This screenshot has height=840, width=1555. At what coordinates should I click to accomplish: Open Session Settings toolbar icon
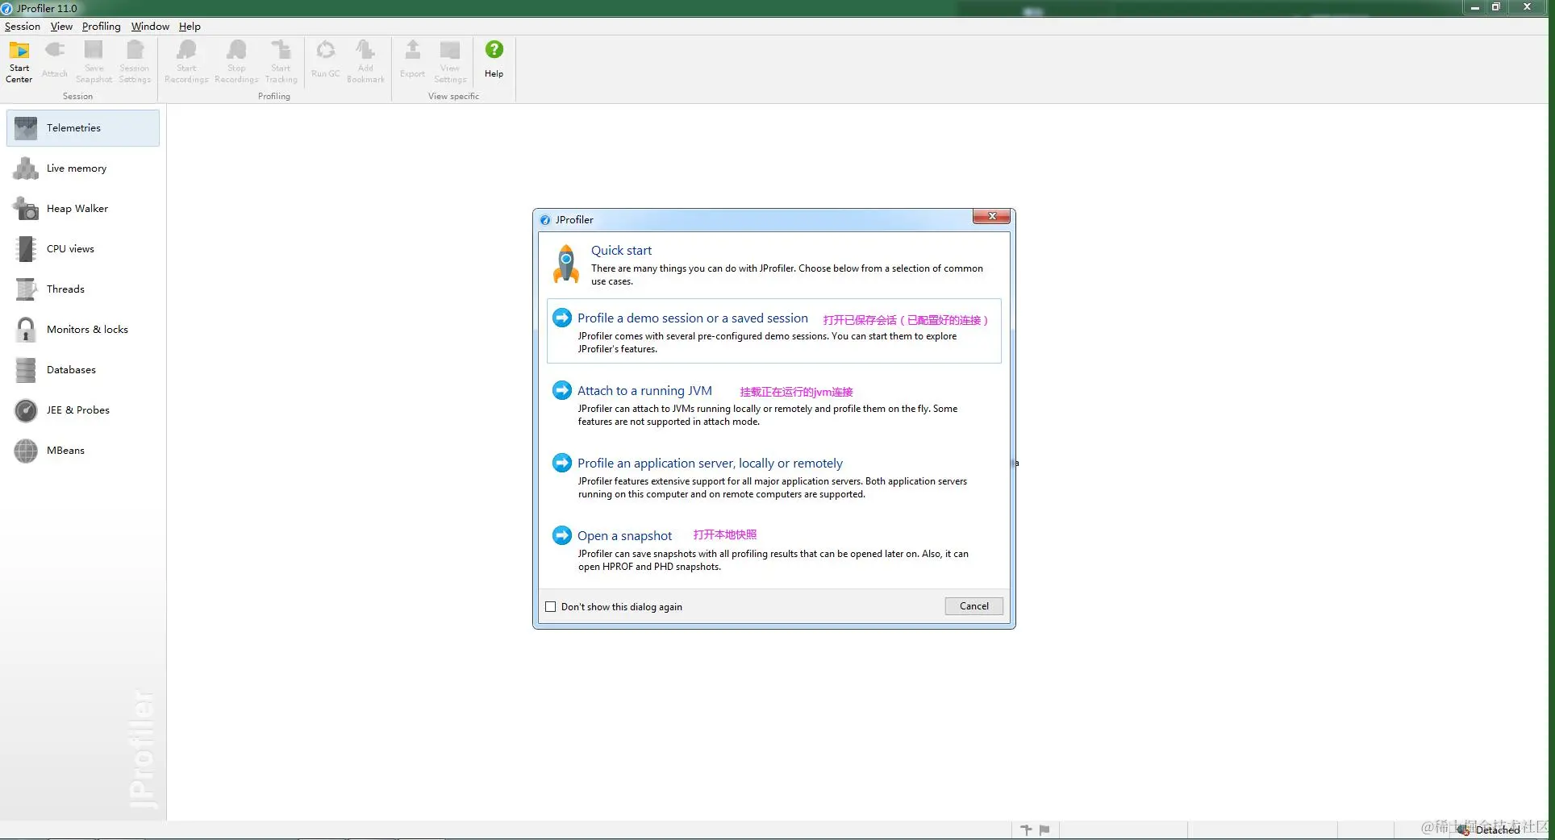(135, 61)
